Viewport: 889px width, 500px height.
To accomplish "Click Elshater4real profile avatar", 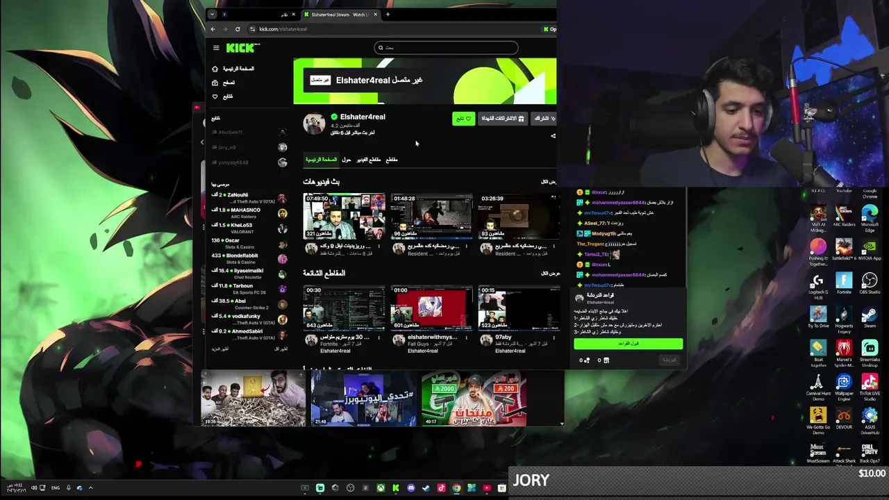I will pos(314,124).
